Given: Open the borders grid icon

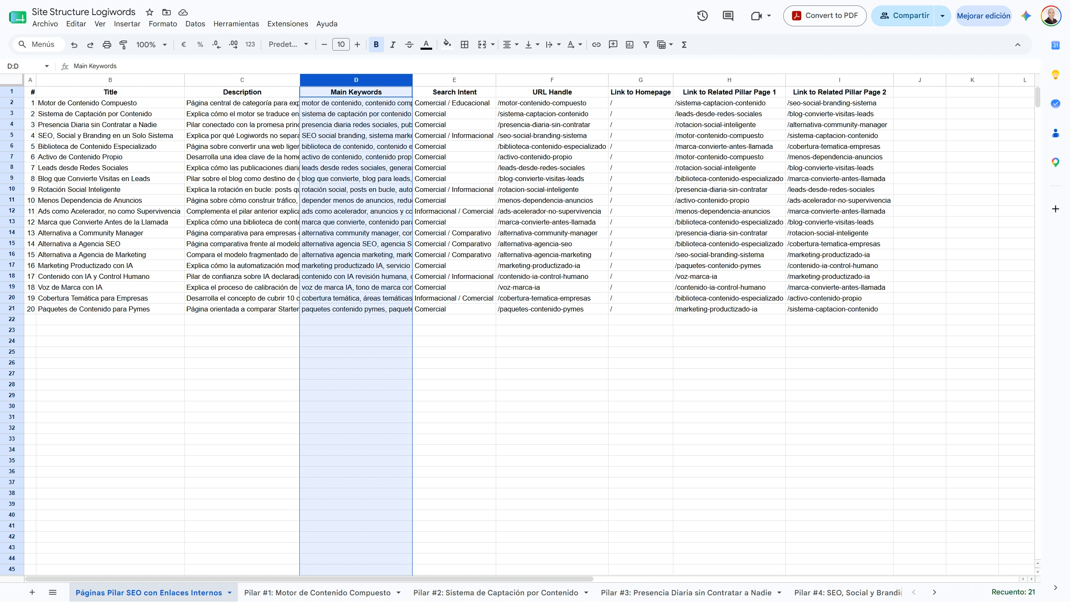Looking at the screenshot, I should click(464, 45).
